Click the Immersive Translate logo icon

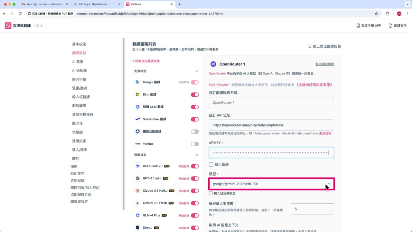pyautogui.click(x=8, y=25)
